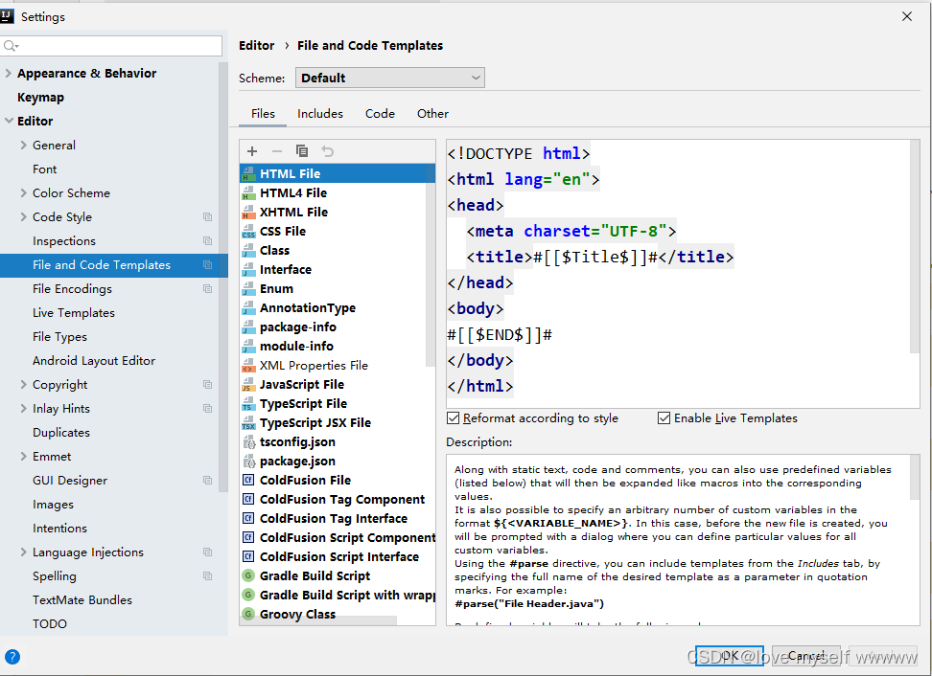Viewport: 932px width, 676px height.
Task: Switch to the Includes tab
Action: [320, 114]
